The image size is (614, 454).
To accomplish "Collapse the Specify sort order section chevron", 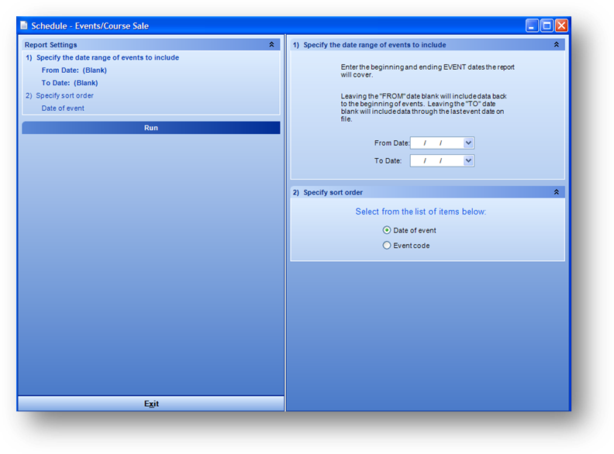I will click(x=556, y=192).
